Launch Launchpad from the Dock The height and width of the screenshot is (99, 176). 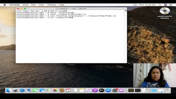[x=15, y=90]
